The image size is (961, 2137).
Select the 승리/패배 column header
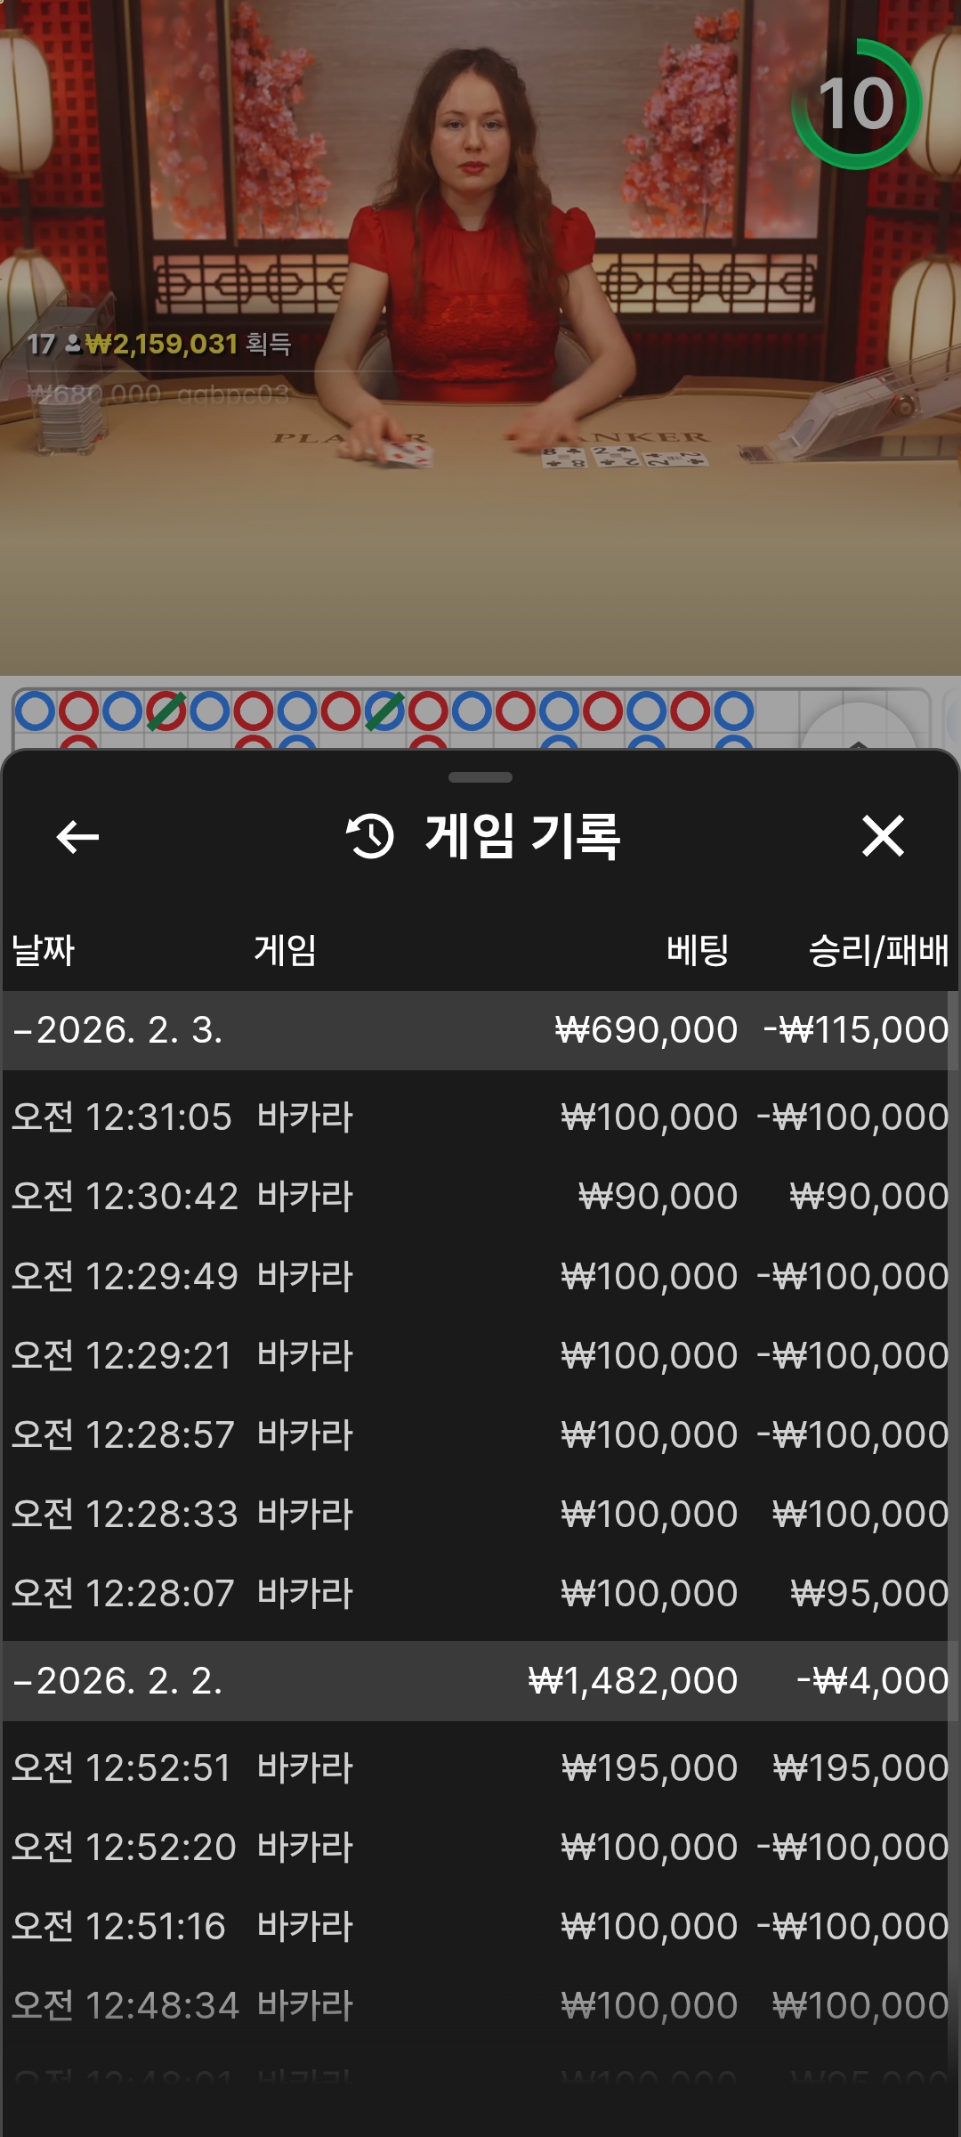click(x=877, y=950)
